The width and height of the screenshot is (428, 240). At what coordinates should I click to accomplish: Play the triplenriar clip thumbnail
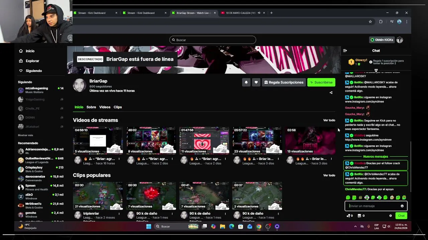98,196
